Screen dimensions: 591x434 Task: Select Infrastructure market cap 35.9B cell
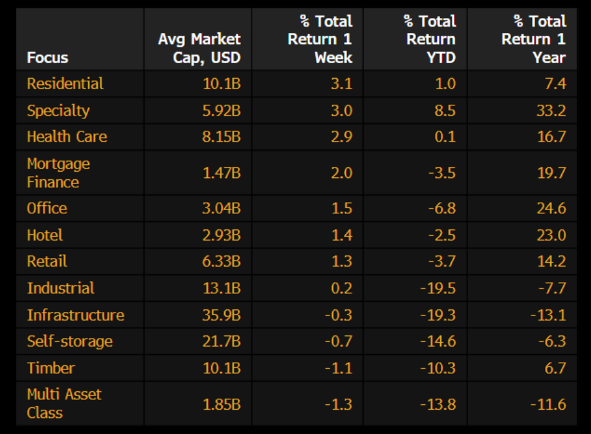click(x=221, y=315)
